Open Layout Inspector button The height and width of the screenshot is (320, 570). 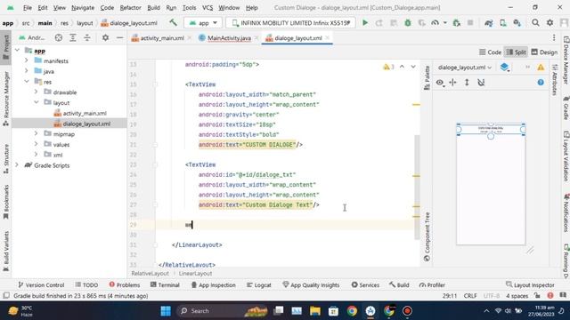(x=530, y=285)
